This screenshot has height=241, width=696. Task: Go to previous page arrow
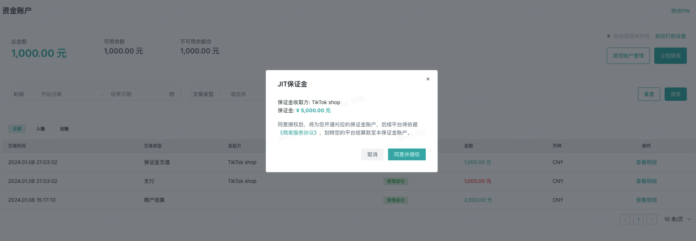coord(625,219)
